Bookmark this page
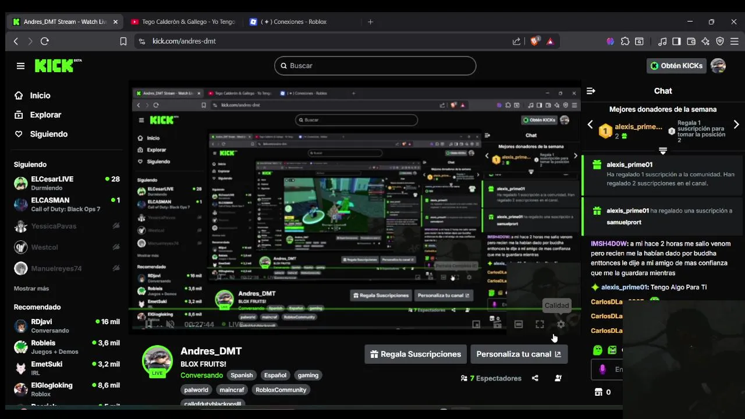Screen dimensions: 745x419 tap(123, 41)
